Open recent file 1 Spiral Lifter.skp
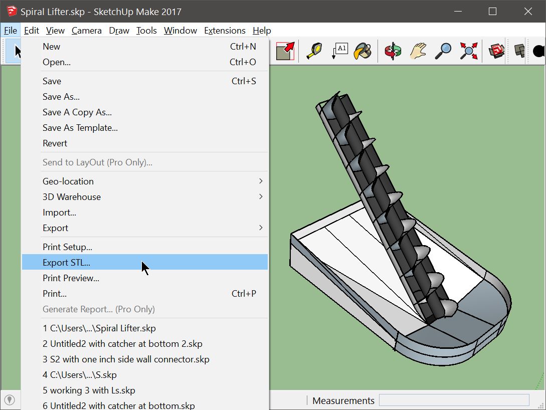546x410 pixels. point(145,328)
